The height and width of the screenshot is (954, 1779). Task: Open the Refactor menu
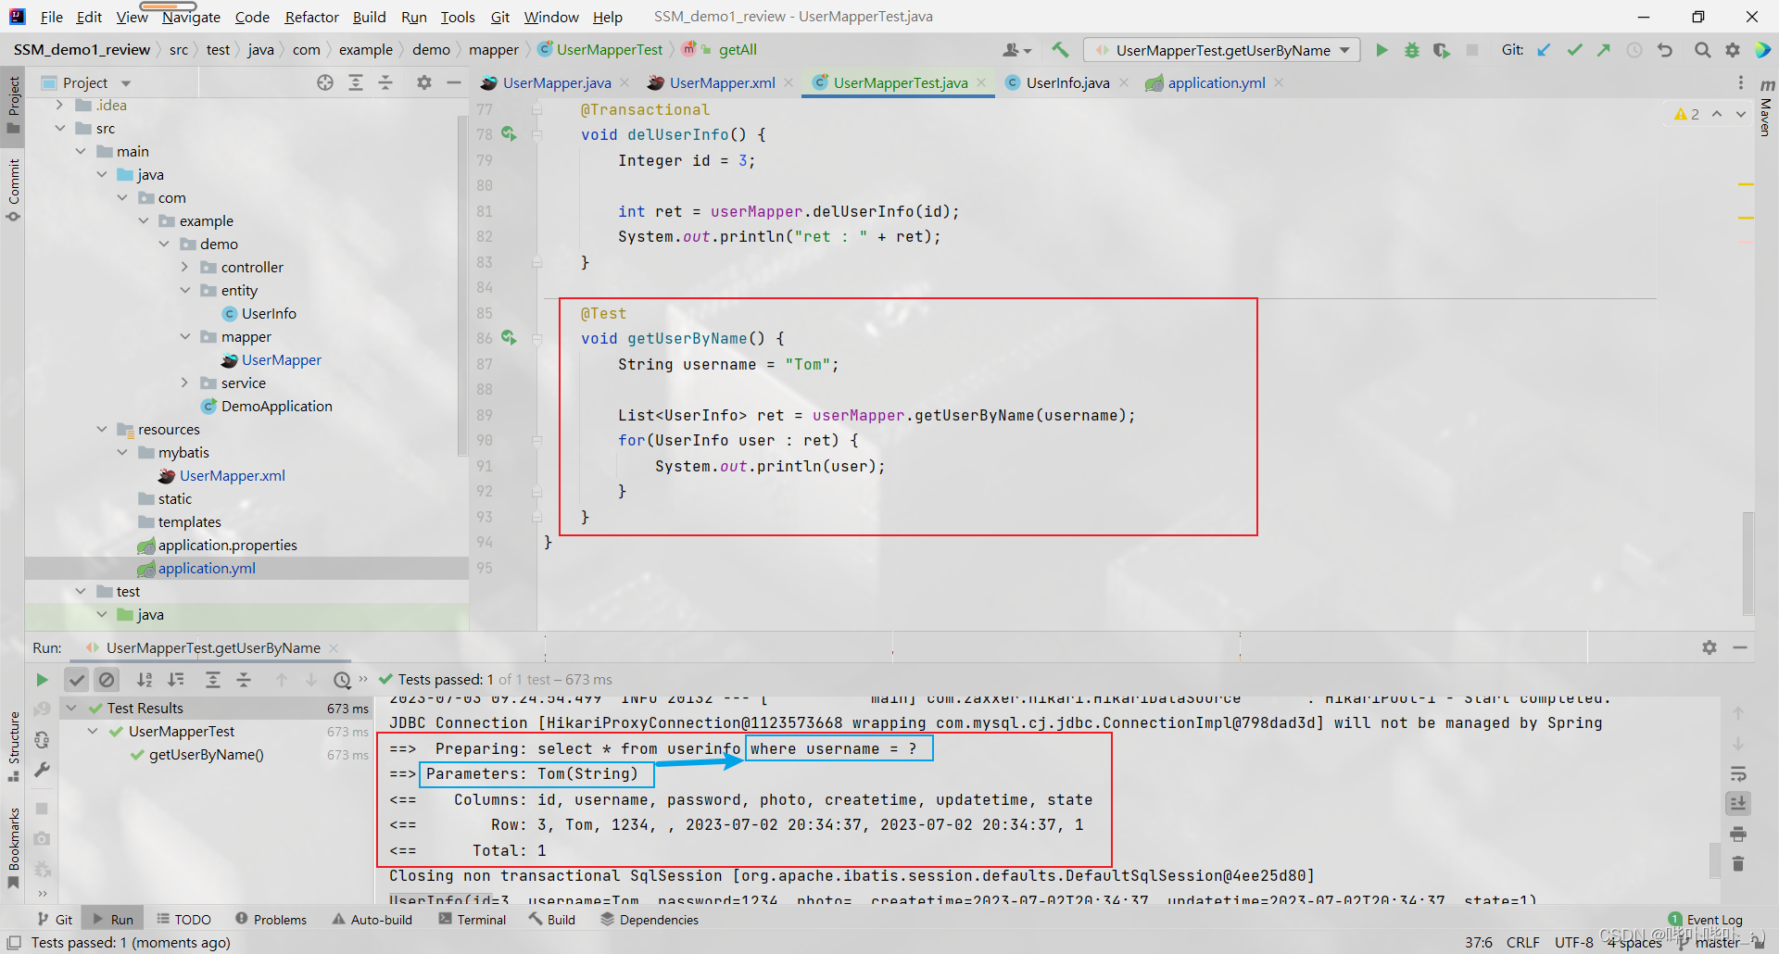[311, 17]
